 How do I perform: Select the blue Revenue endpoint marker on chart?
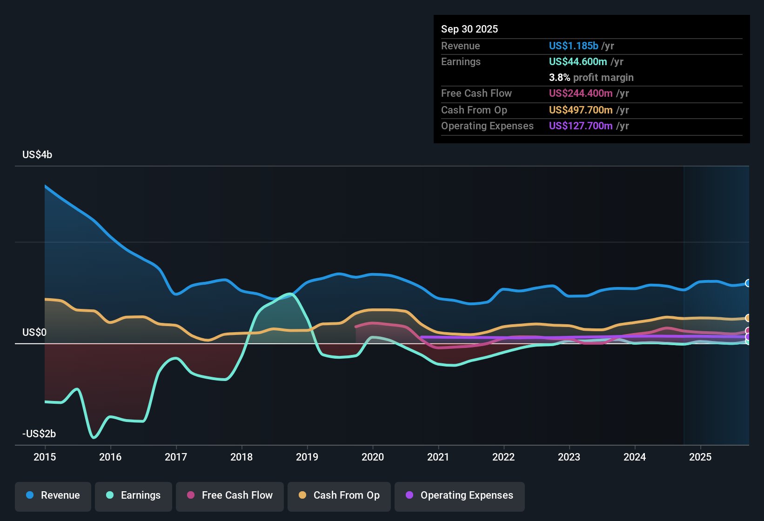point(748,282)
